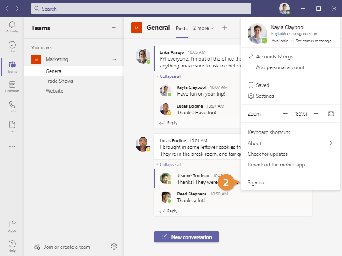This screenshot has height=256, width=342.
Task: Open the '2 more' tabs dropdown
Action: 203,28
